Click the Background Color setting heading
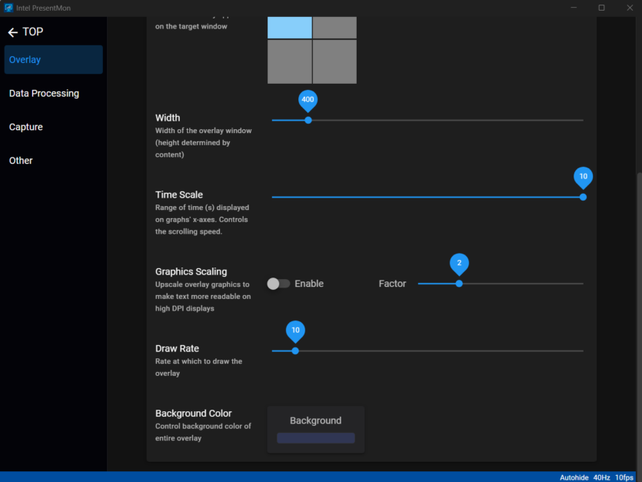This screenshot has height=482, width=642. click(194, 414)
